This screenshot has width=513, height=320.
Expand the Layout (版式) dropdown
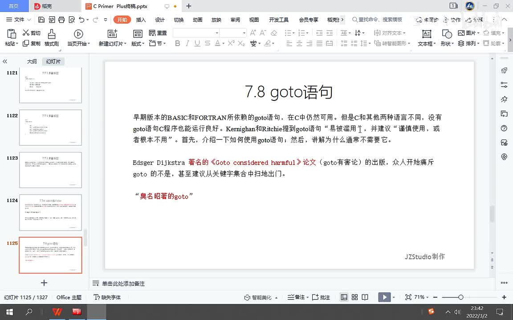point(143,44)
